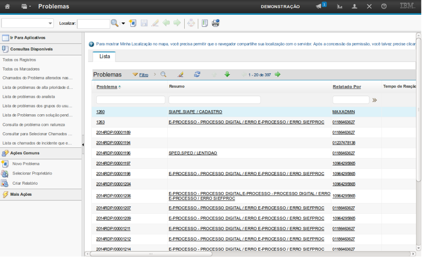Image resolution: width=432 pixels, height=258 pixels.
Task: Click the new problem toolbar icon
Action: pos(132,23)
